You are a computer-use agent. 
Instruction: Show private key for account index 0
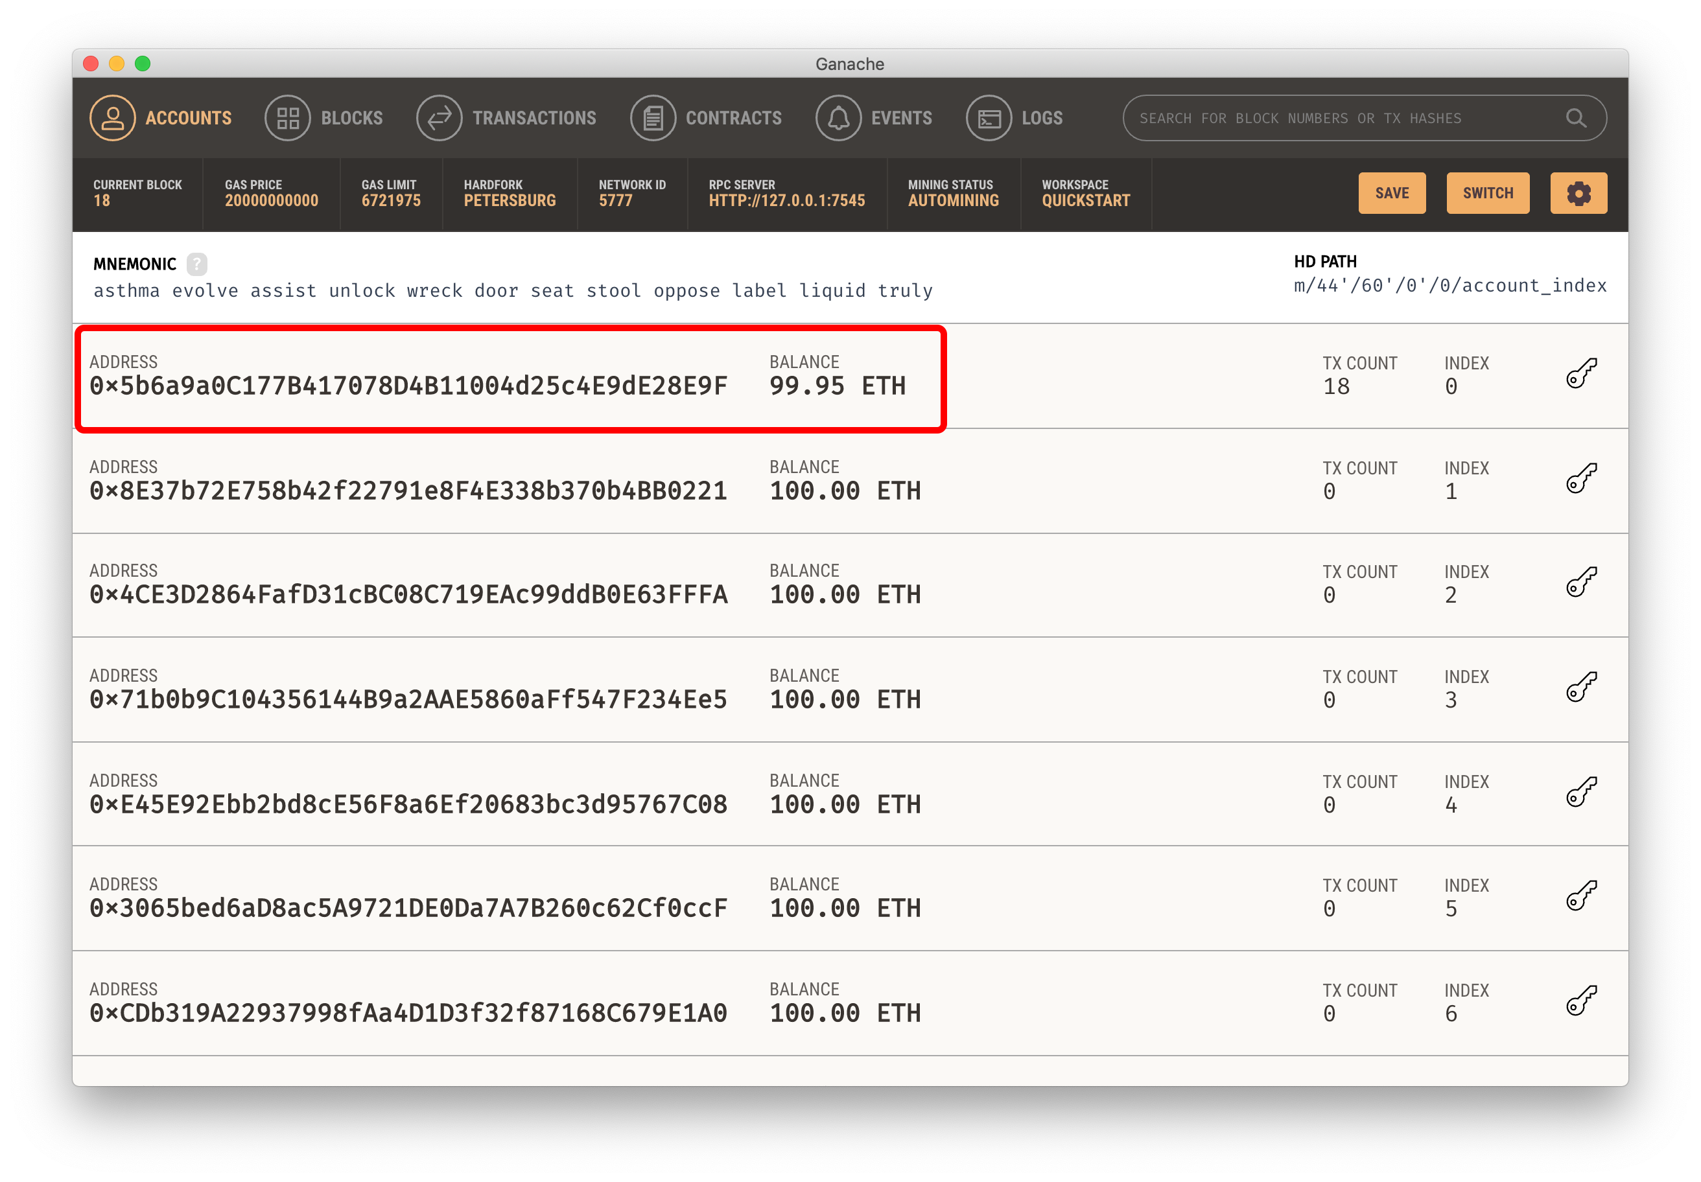[x=1581, y=373]
